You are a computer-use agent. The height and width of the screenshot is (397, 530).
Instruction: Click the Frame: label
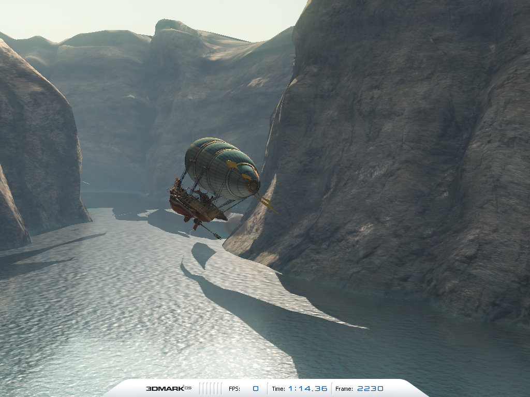coord(344,389)
